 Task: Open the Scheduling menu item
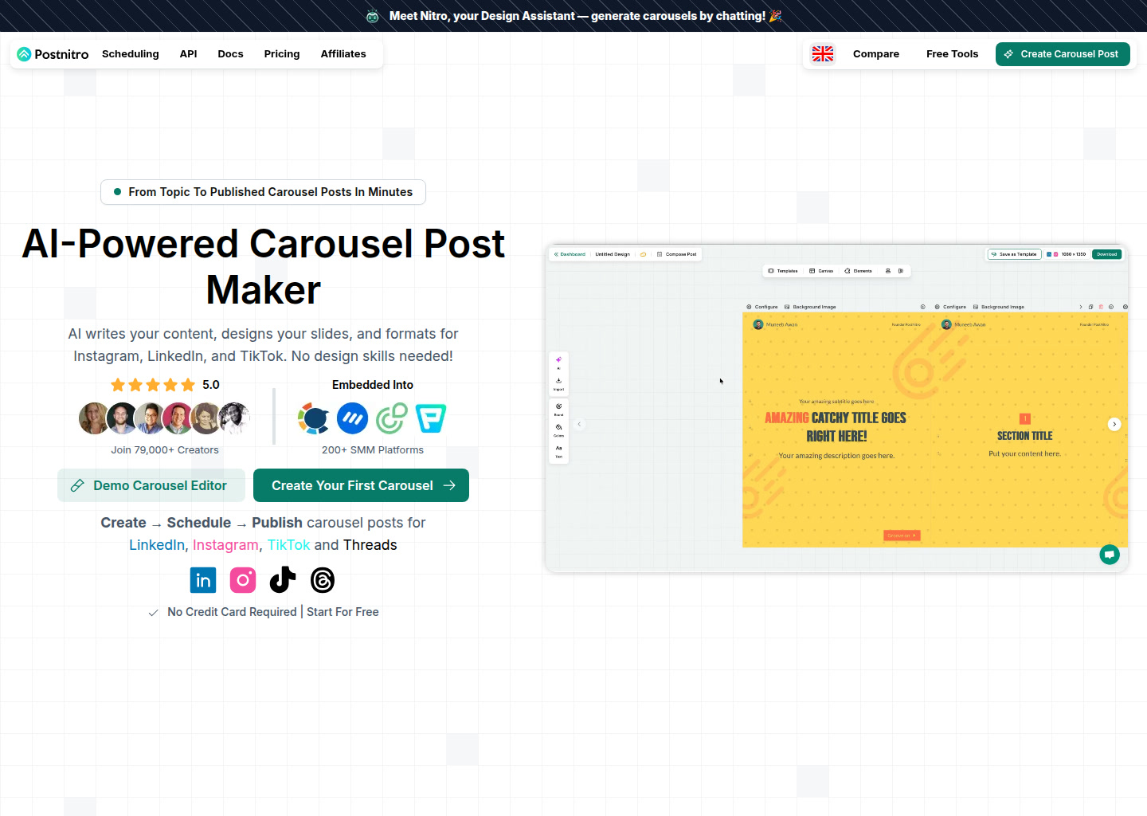pos(131,54)
